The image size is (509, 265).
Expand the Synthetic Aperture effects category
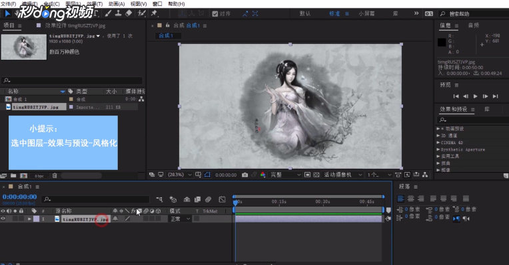(x=438, y=149)
